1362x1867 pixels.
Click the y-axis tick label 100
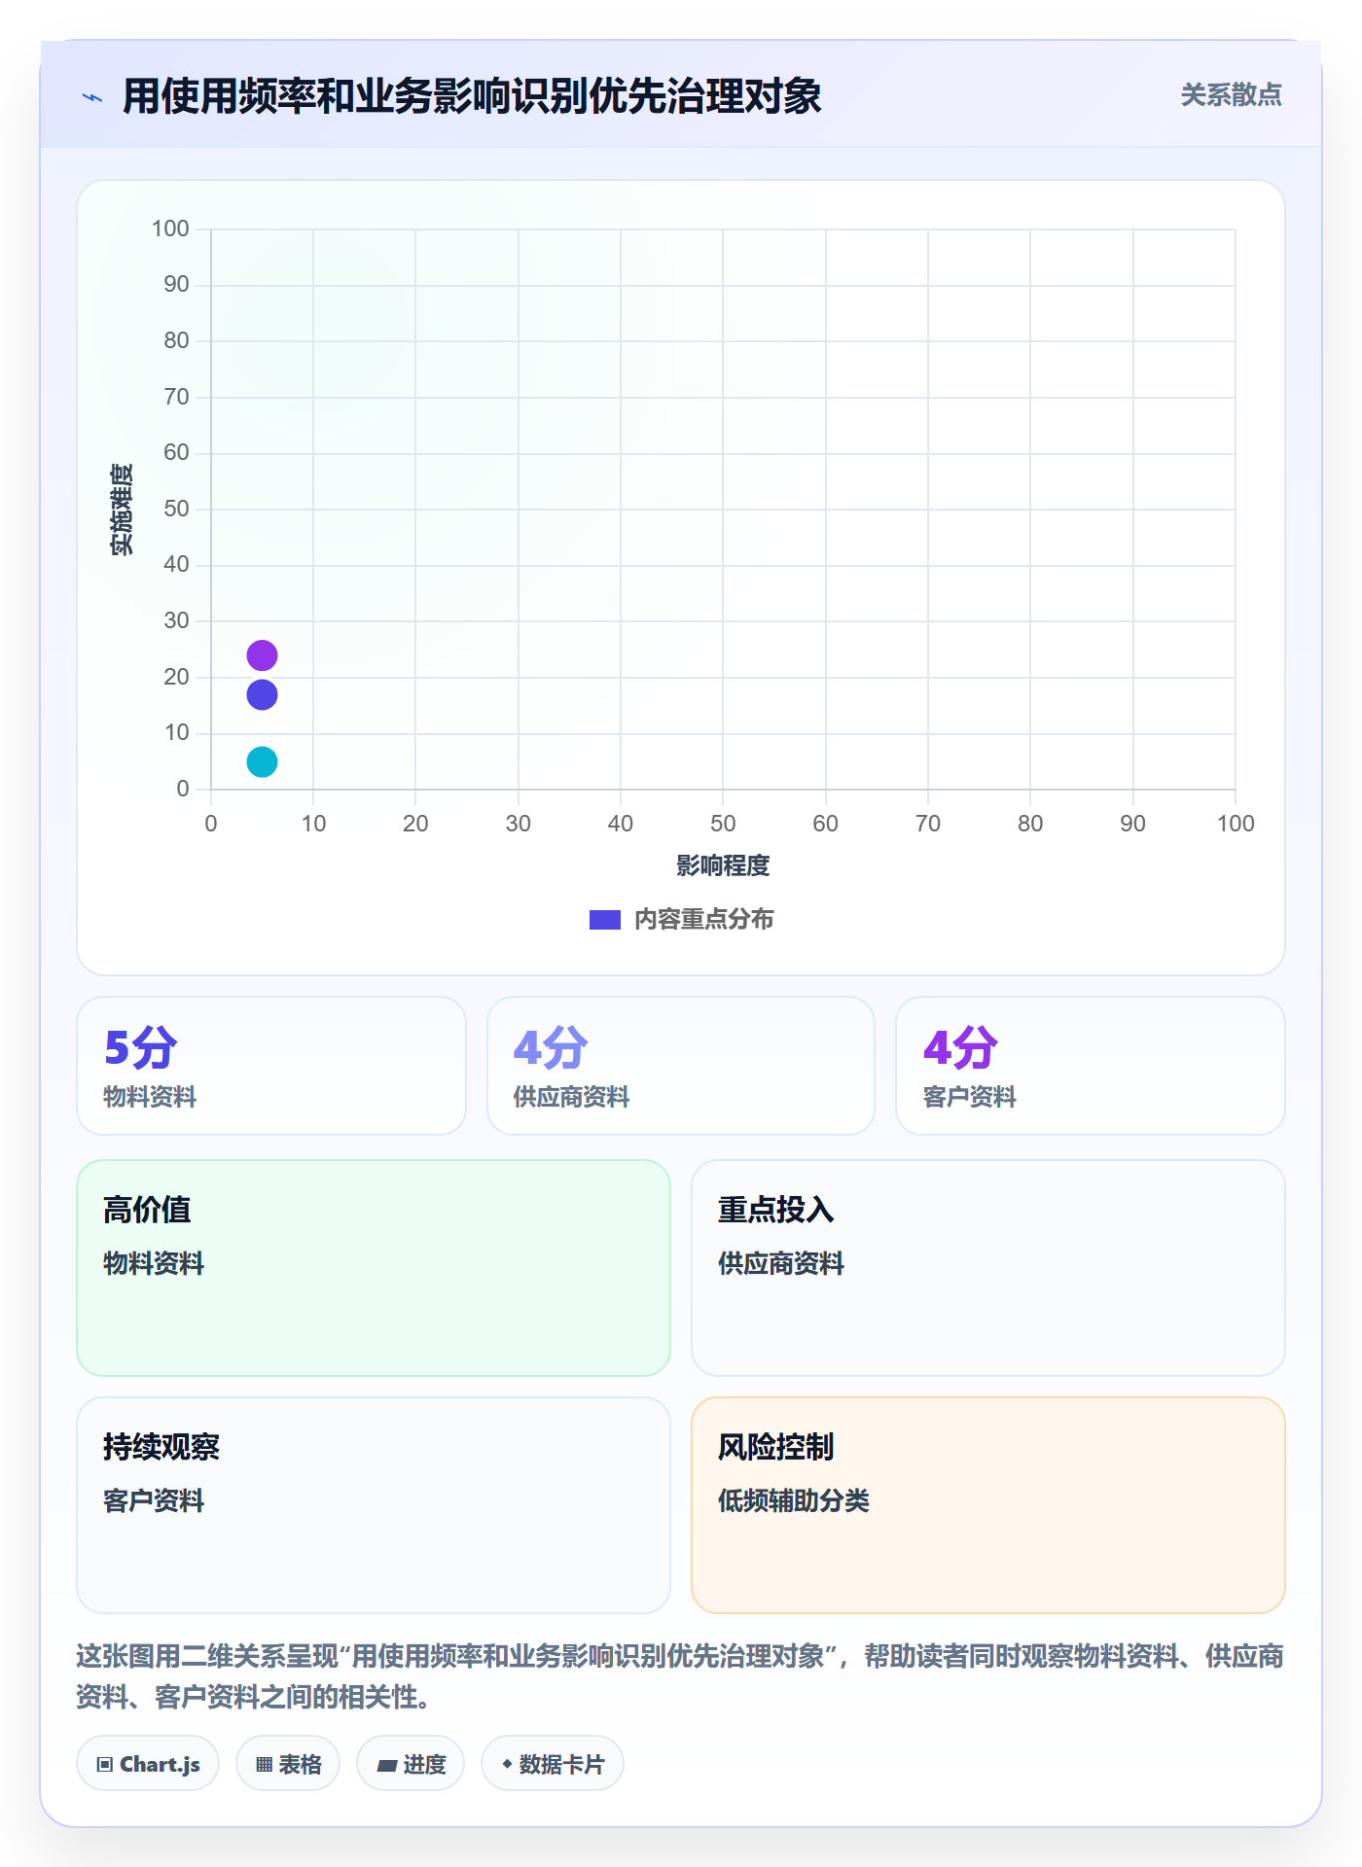coord(170,229)
